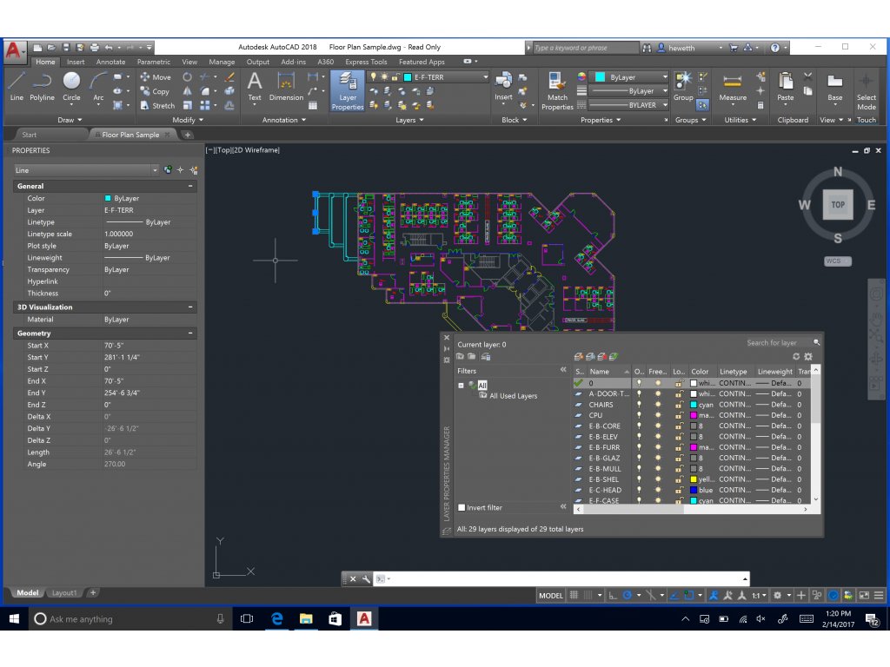This screenshot has width=890, height=667.
Task: Open the Measure utility
Action: (x=733, y=87)
